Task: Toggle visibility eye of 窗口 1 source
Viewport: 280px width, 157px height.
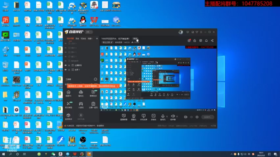Action: [x=65, y=57]
